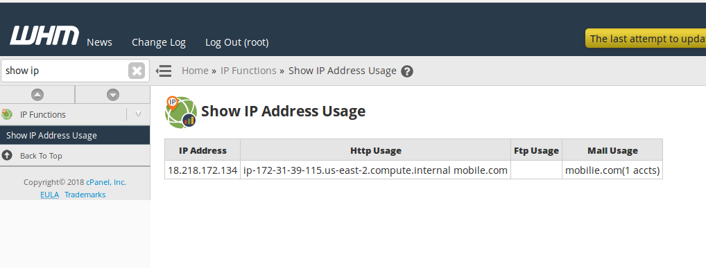The width and height of the screenshot is (706, 268).
Task: Open the Change Log menu item
Action: [159, 42]
